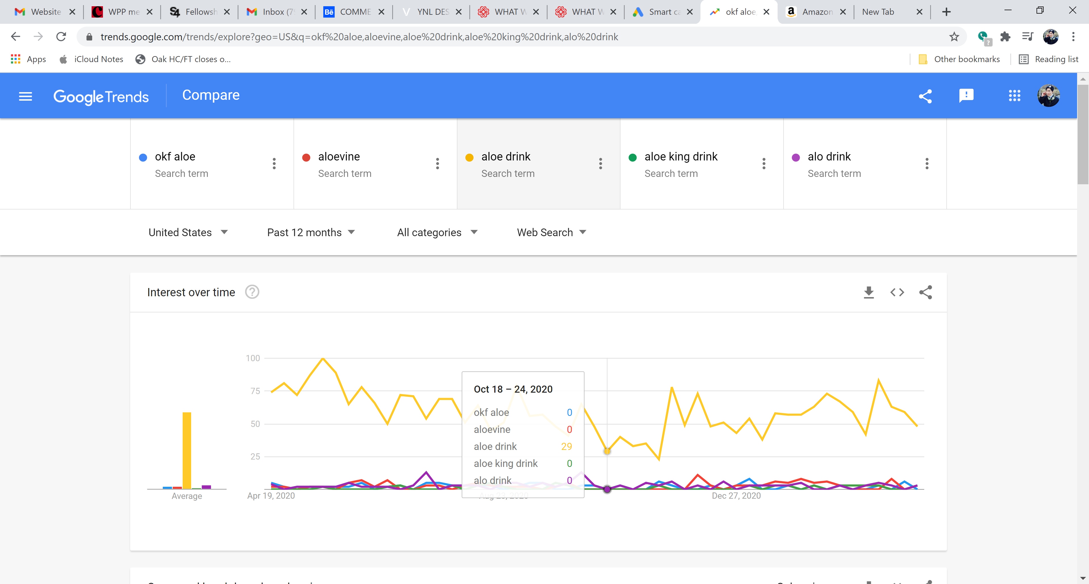This screenshot has width=1089, height=584.
Task: Click the page vertical scrollbar
Action: (x=1083, y=134)
